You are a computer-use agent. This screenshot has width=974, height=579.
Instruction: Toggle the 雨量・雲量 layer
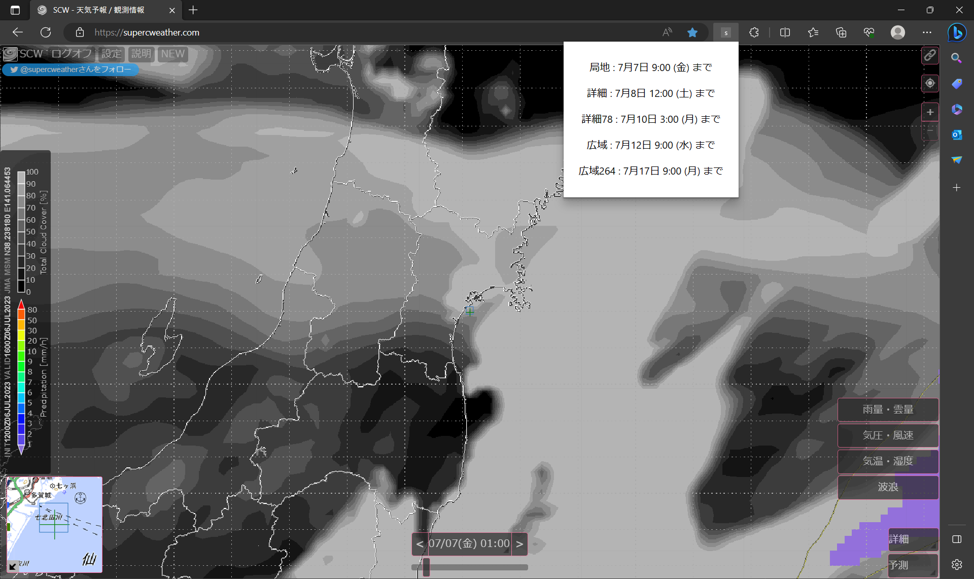coord(887,410)
